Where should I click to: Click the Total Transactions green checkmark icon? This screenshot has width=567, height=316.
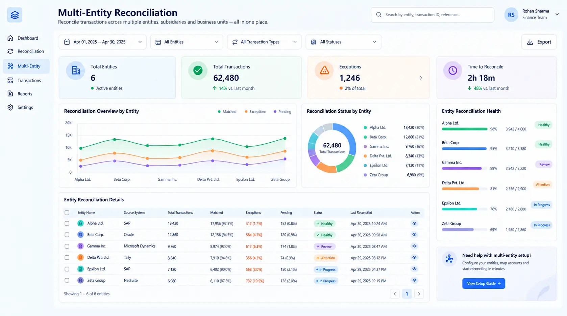point(198,70)
